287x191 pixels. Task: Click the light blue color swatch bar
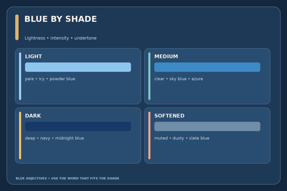coord(78,67)
